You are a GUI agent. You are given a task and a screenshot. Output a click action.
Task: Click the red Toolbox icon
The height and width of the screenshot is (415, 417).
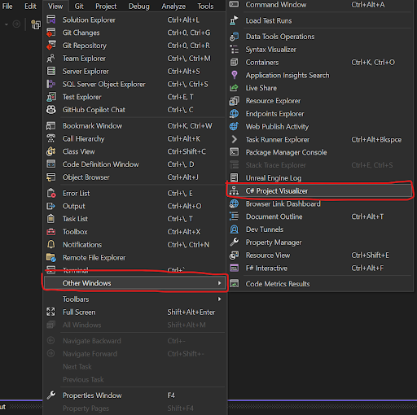[x=51, y=232]
